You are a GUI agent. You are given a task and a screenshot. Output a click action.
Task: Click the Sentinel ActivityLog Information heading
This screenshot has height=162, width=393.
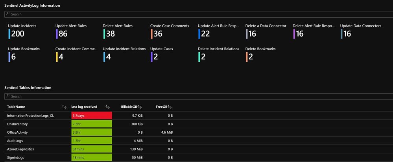coord(32,5)
